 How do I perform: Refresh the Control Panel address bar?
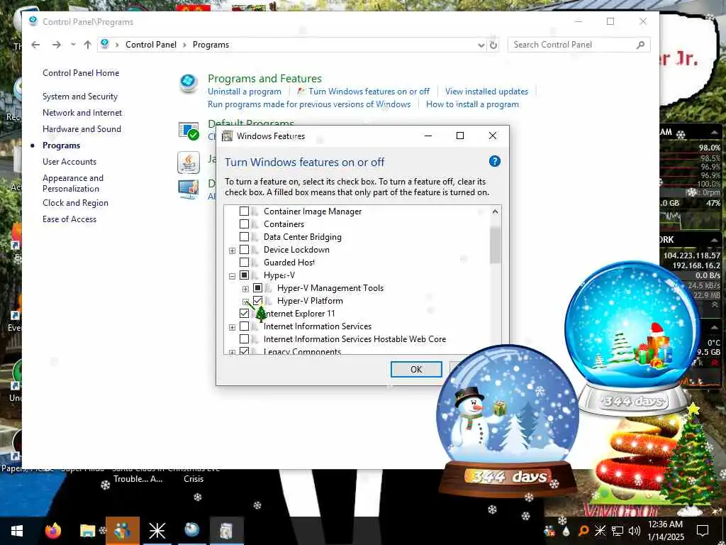tap(493, 45)
